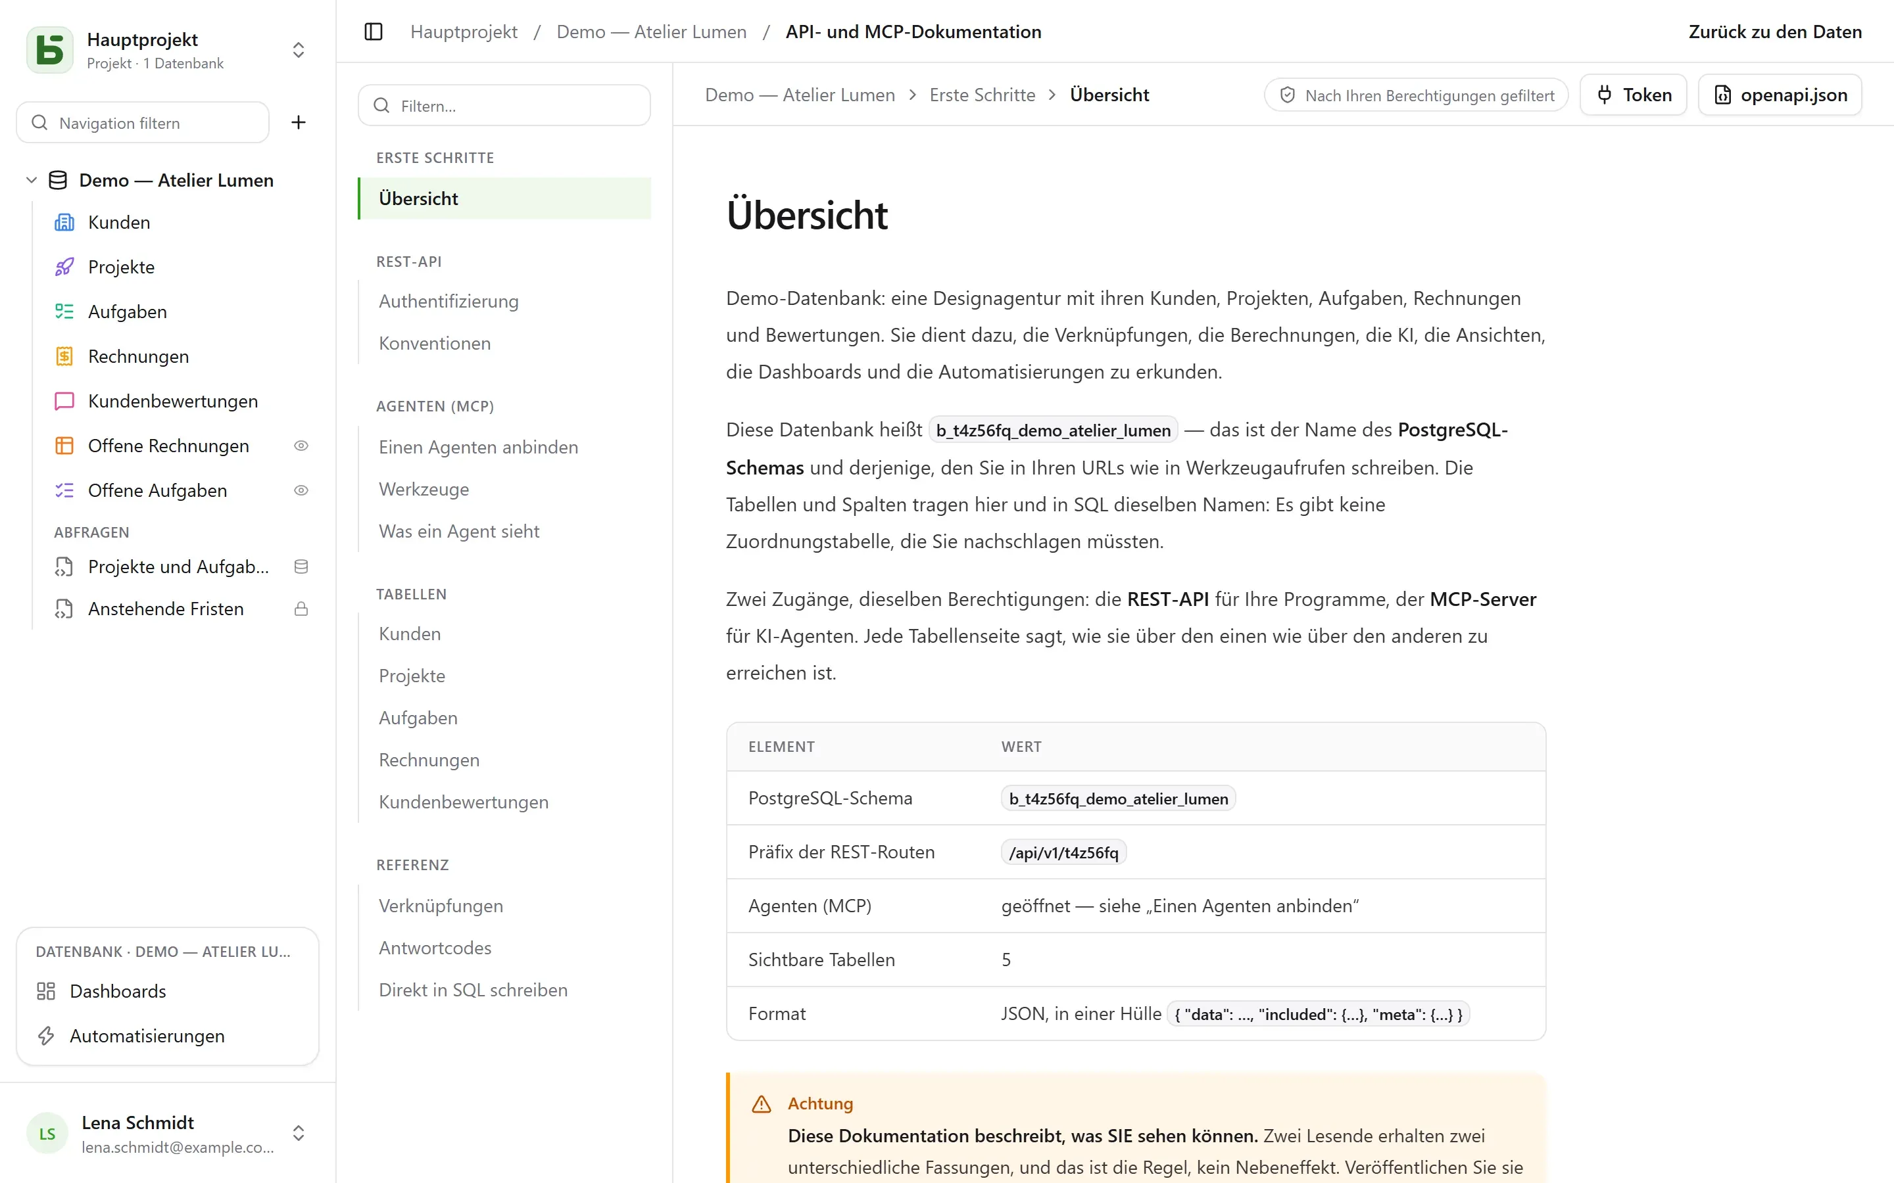Viewport: 1894px width, 1183px height.
Task: Click the Hauptprojekt green logo icon
Action: (x=50, y=50)
